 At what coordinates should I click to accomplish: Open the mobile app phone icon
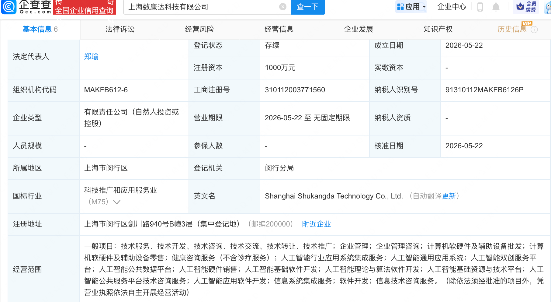coord(480,7)
